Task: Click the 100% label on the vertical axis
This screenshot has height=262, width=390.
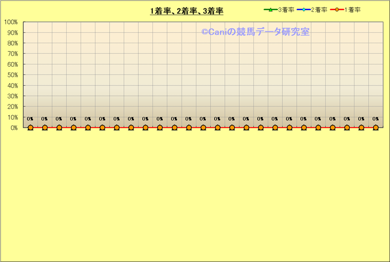Action: tap(11, 22)
